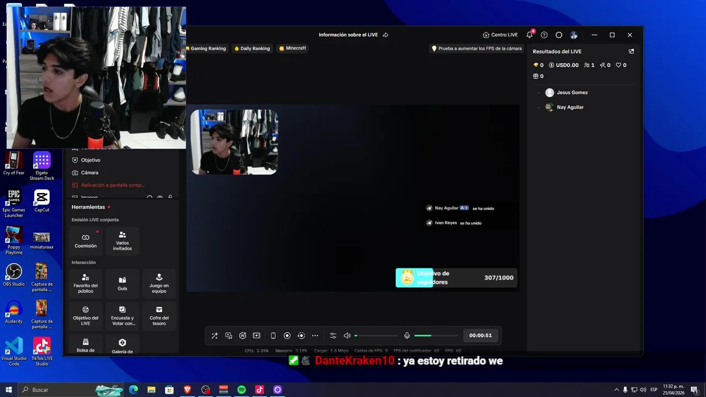706x397 pixels.
Task: Open the Guía interaction tool
Action: 122,283
